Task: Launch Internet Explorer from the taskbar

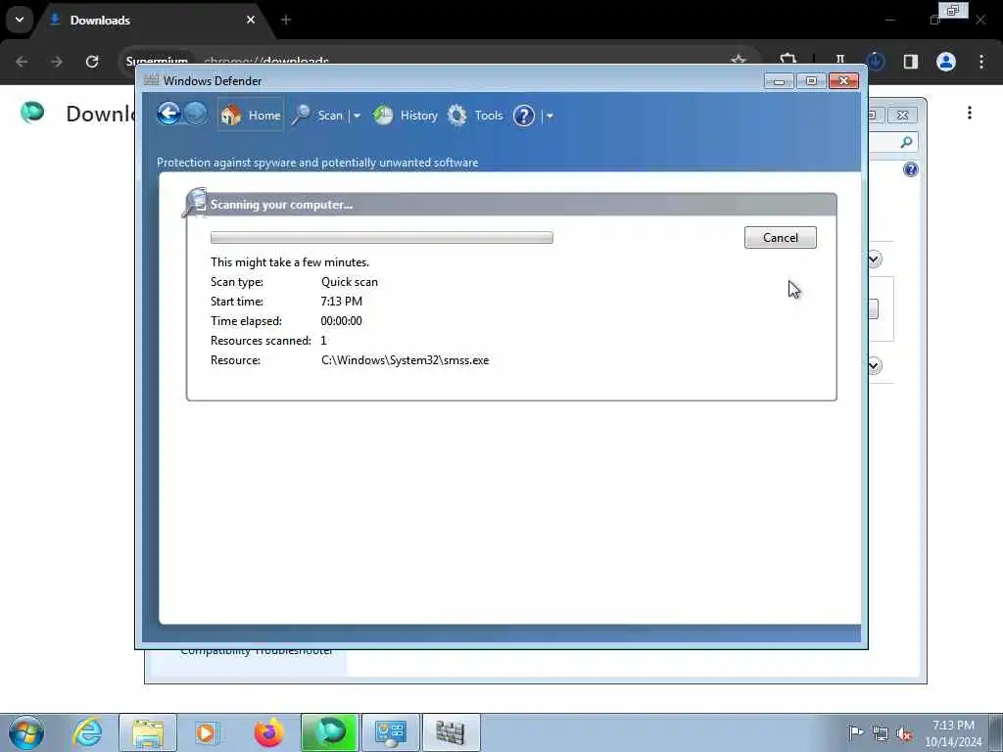Action: pyautogui.click(x=87, y=732)
